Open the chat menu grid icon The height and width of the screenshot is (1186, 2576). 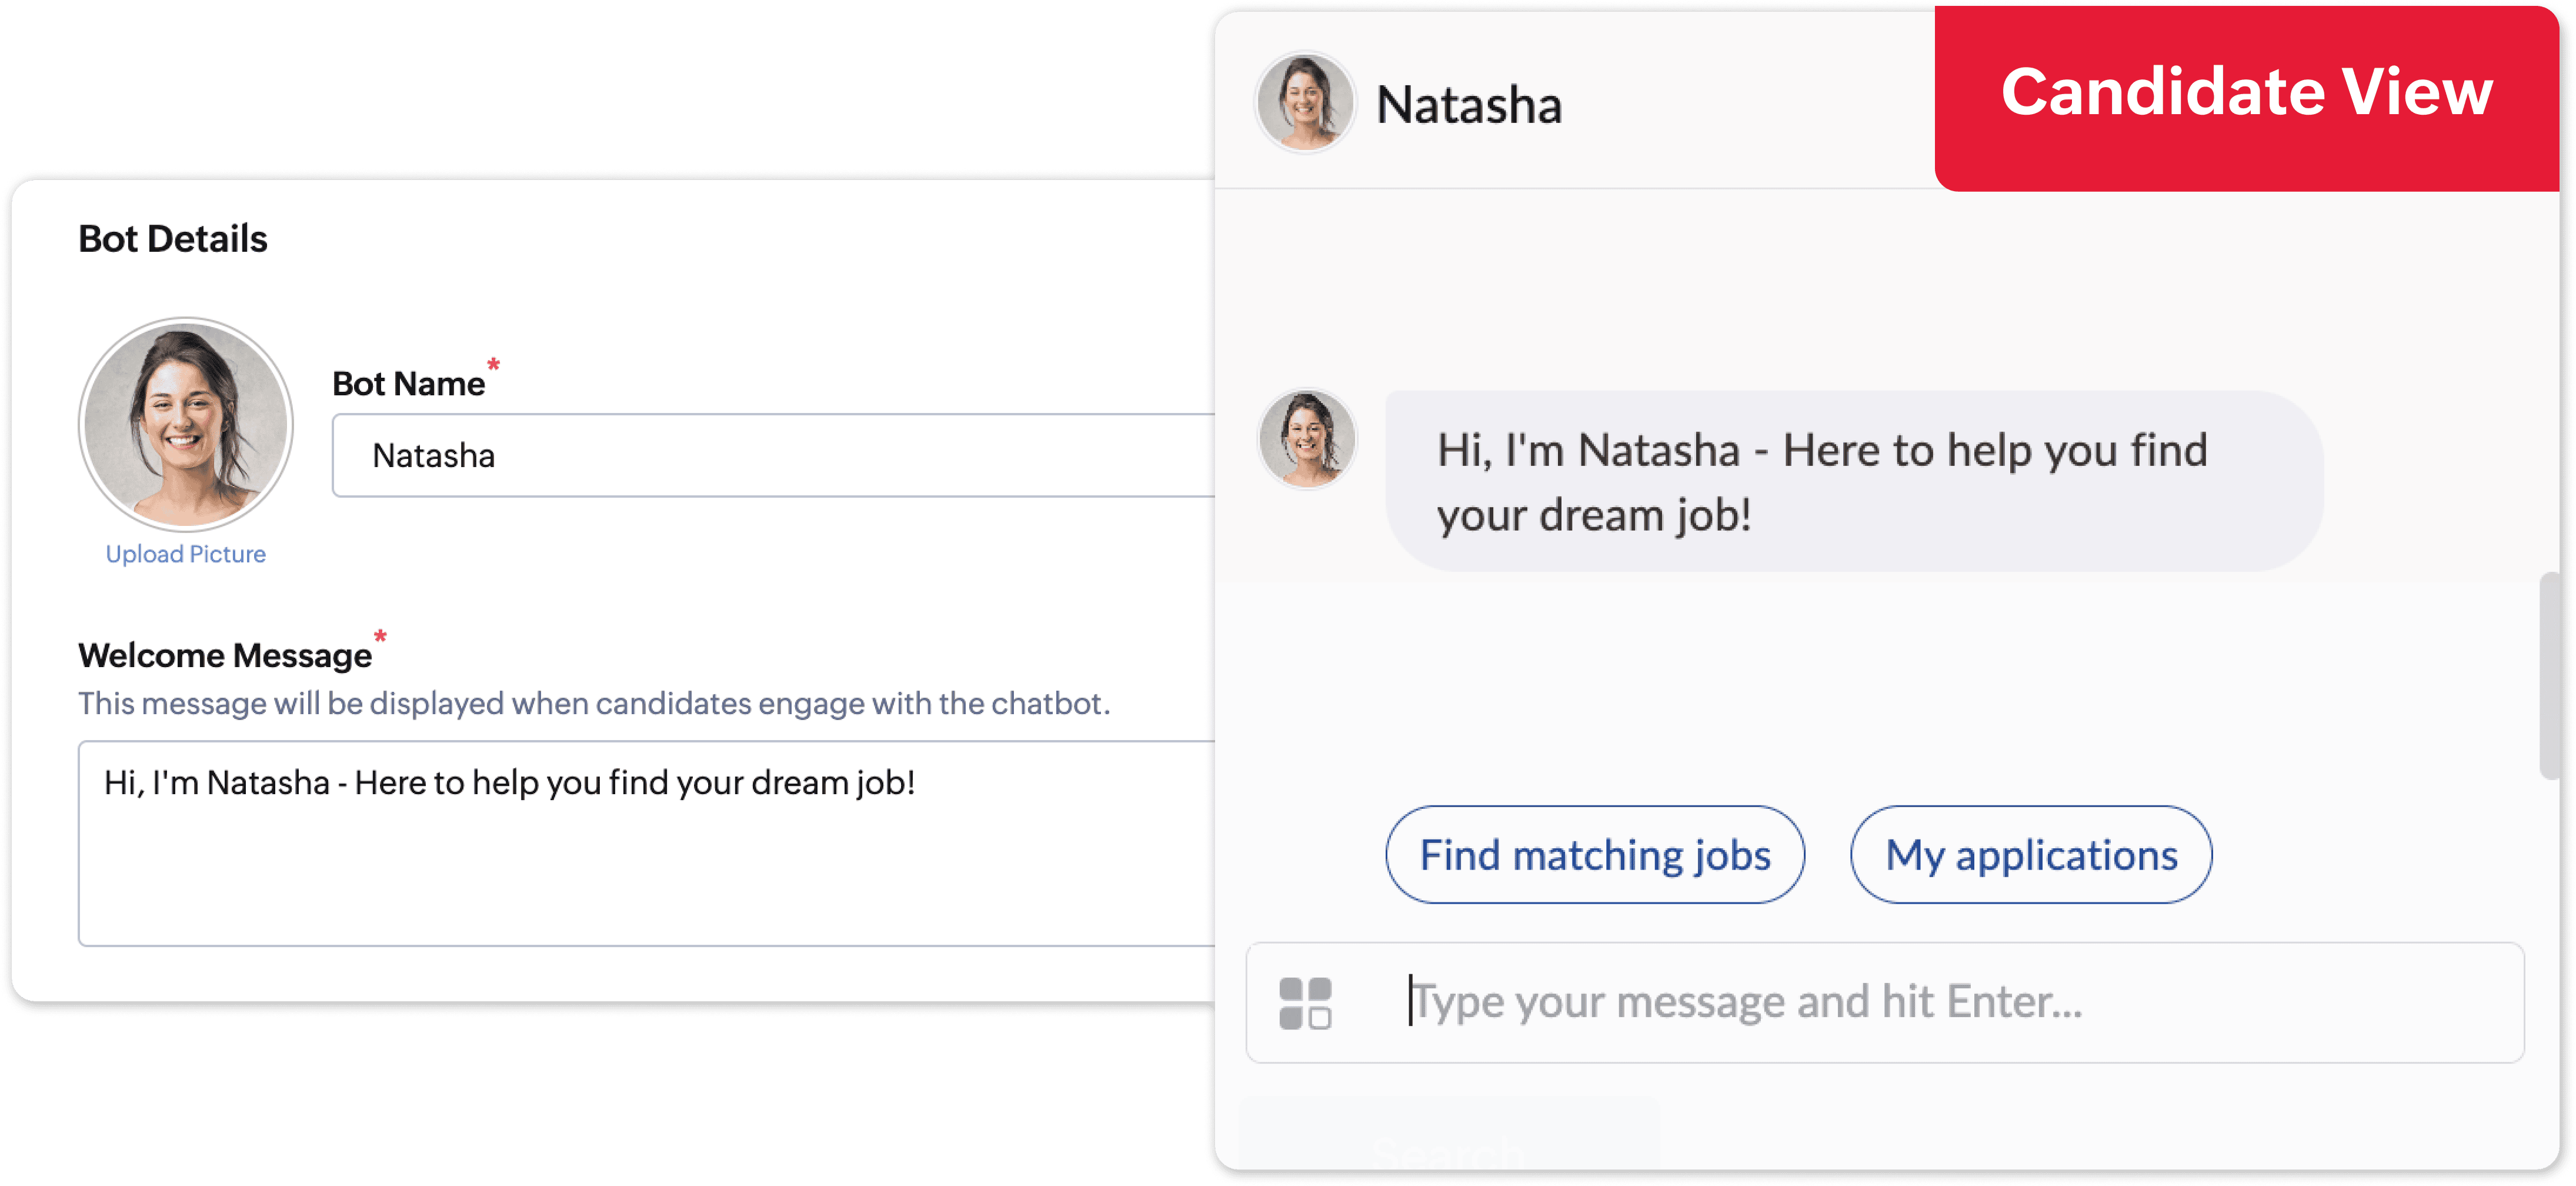point(1305,1003)
